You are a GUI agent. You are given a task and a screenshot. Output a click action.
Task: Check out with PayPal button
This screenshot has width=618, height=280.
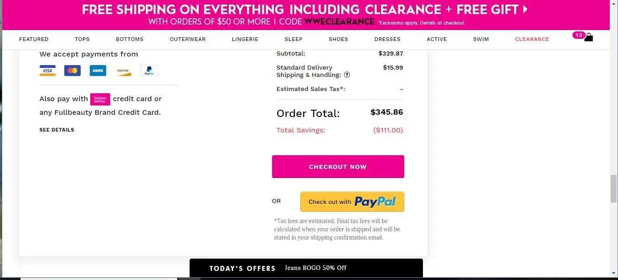point(352,202)
